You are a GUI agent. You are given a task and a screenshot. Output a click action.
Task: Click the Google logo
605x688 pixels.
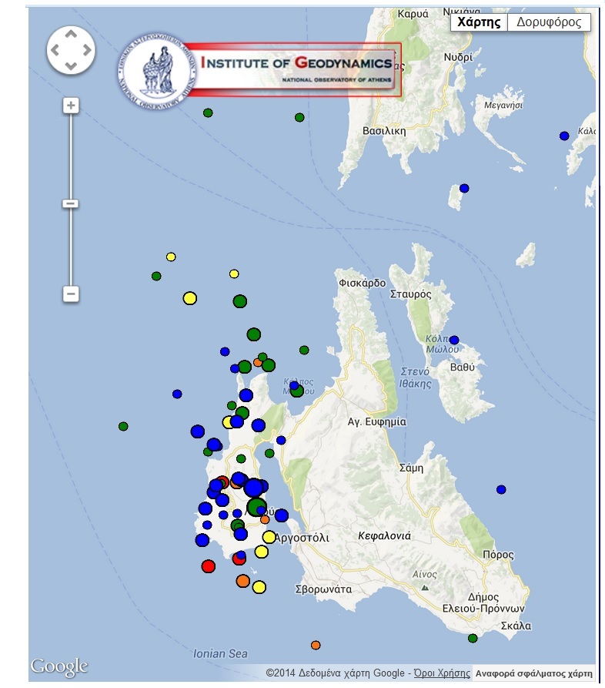(59, 666)
